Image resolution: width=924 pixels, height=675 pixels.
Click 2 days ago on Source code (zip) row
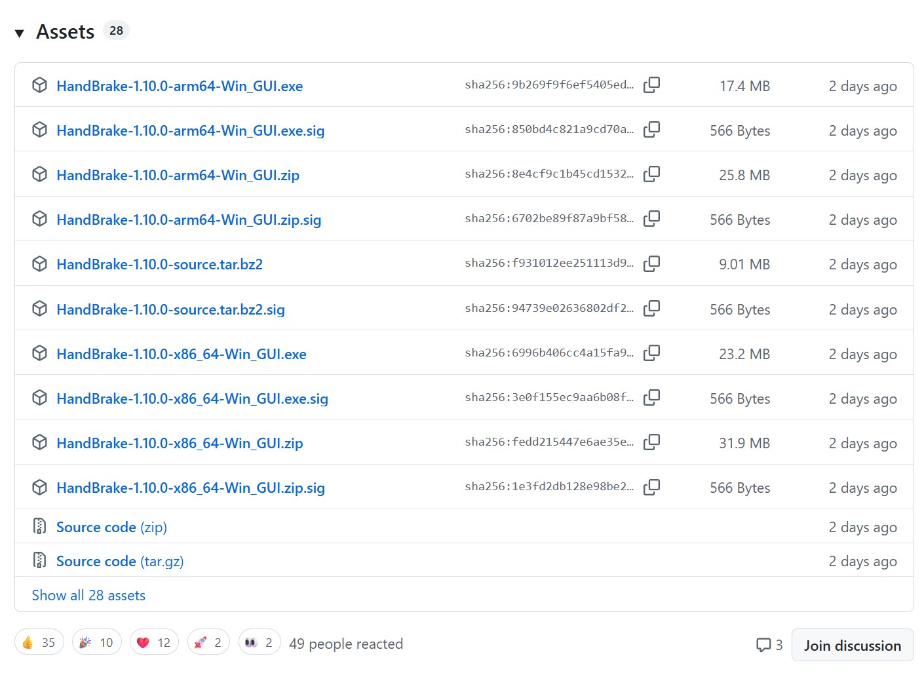863,527
